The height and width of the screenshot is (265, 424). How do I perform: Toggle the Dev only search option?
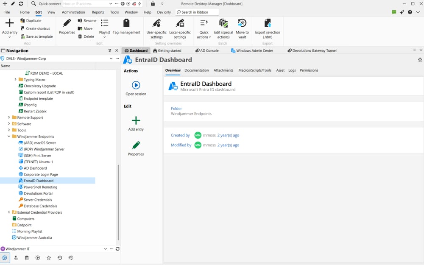pyautogui.click(x=164, y=12)
